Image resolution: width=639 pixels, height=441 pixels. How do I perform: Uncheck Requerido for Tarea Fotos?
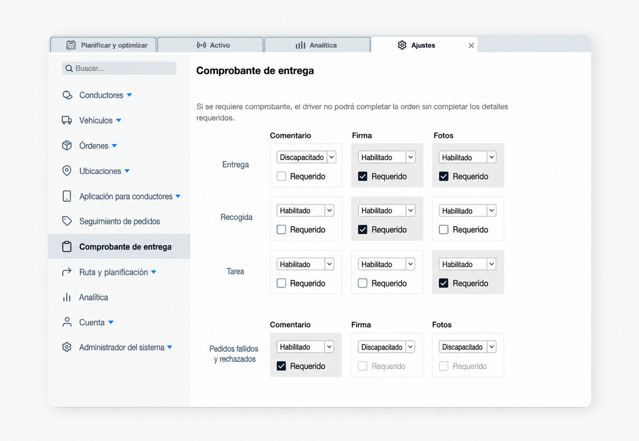click(444, 283)
